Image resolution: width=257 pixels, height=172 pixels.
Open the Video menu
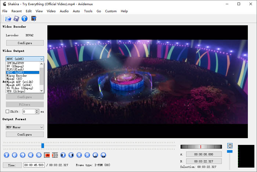(x=51, y=11)
